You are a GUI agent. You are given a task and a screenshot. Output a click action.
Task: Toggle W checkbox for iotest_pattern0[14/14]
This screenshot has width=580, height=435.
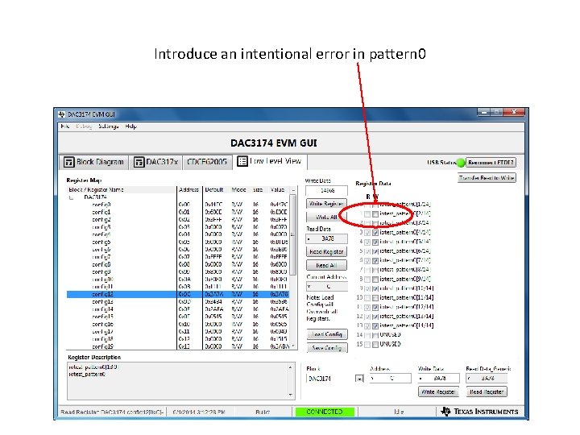375,326
